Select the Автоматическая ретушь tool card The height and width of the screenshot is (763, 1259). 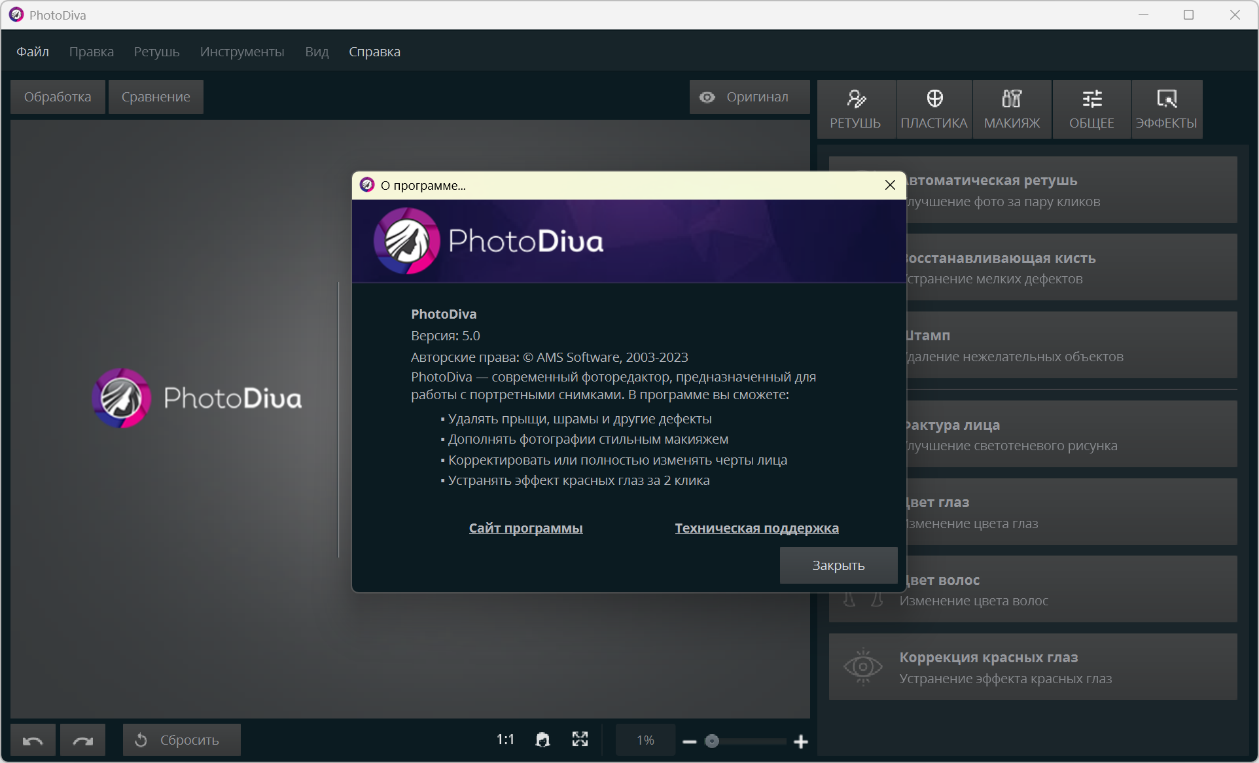pyautogui.click(x=1071, y=190)
